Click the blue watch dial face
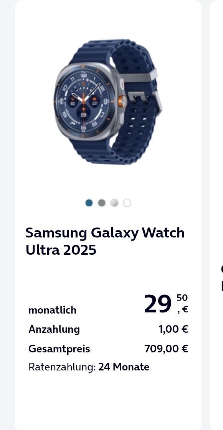 pyautogui.click(x=84, y=101)
